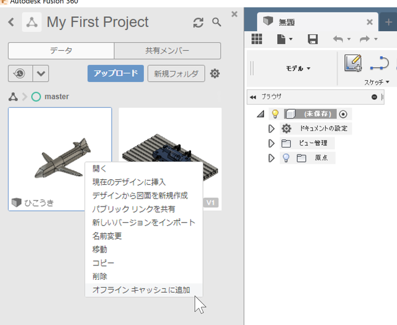Click the project hub icon beside My First Project
Image resolution: width=397 pixels, height=325 pixels.
32,22
